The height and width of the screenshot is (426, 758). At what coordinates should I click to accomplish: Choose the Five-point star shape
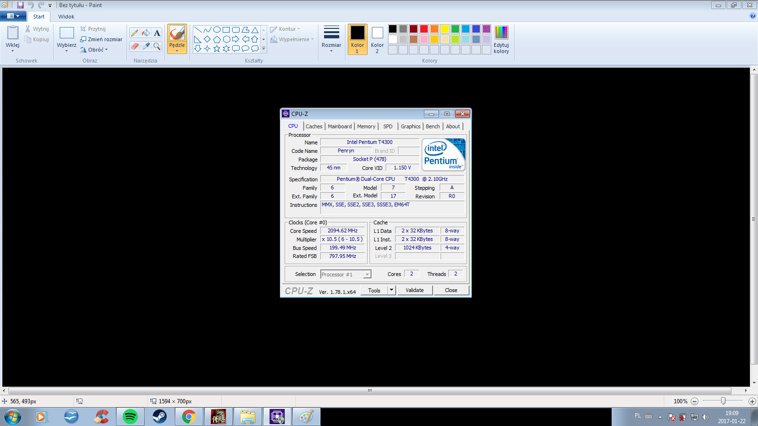tap(217, 49)
